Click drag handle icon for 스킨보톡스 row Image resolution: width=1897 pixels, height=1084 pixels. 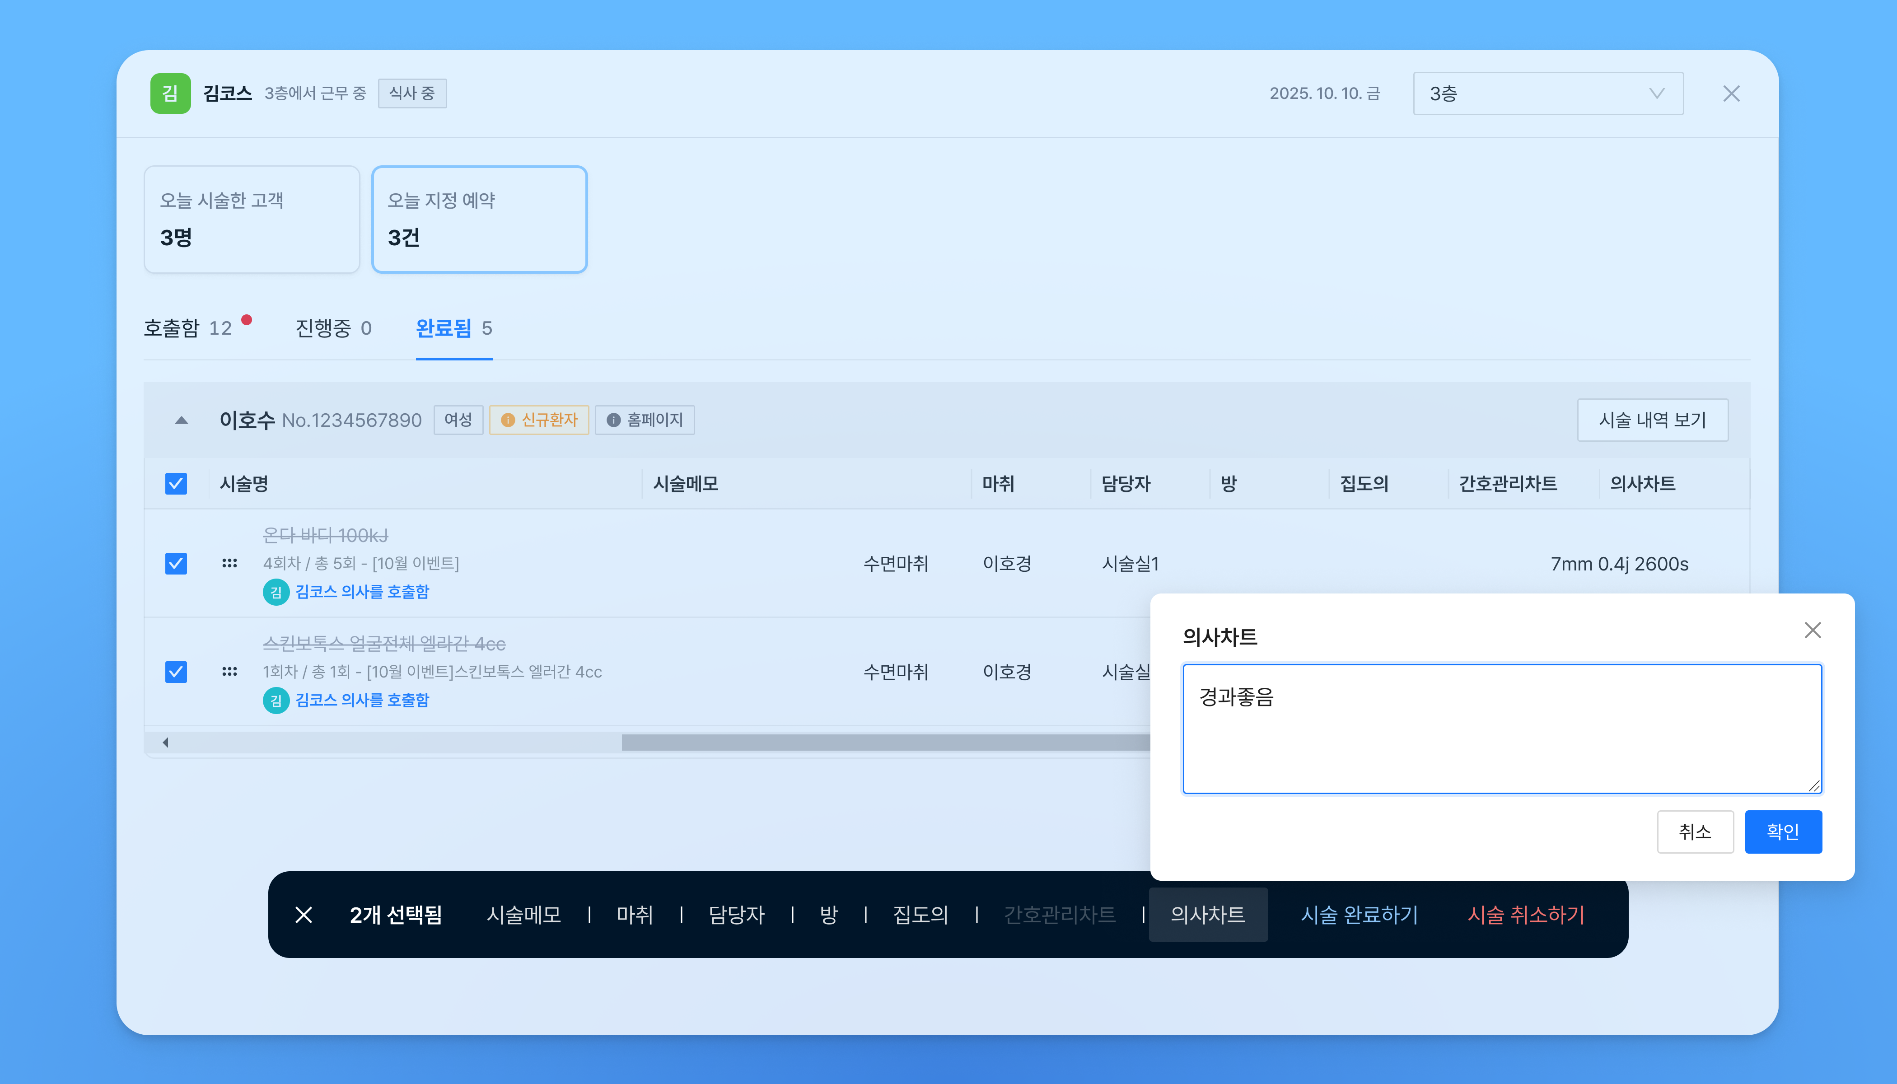pyautogui.click(x=229, y=672)
